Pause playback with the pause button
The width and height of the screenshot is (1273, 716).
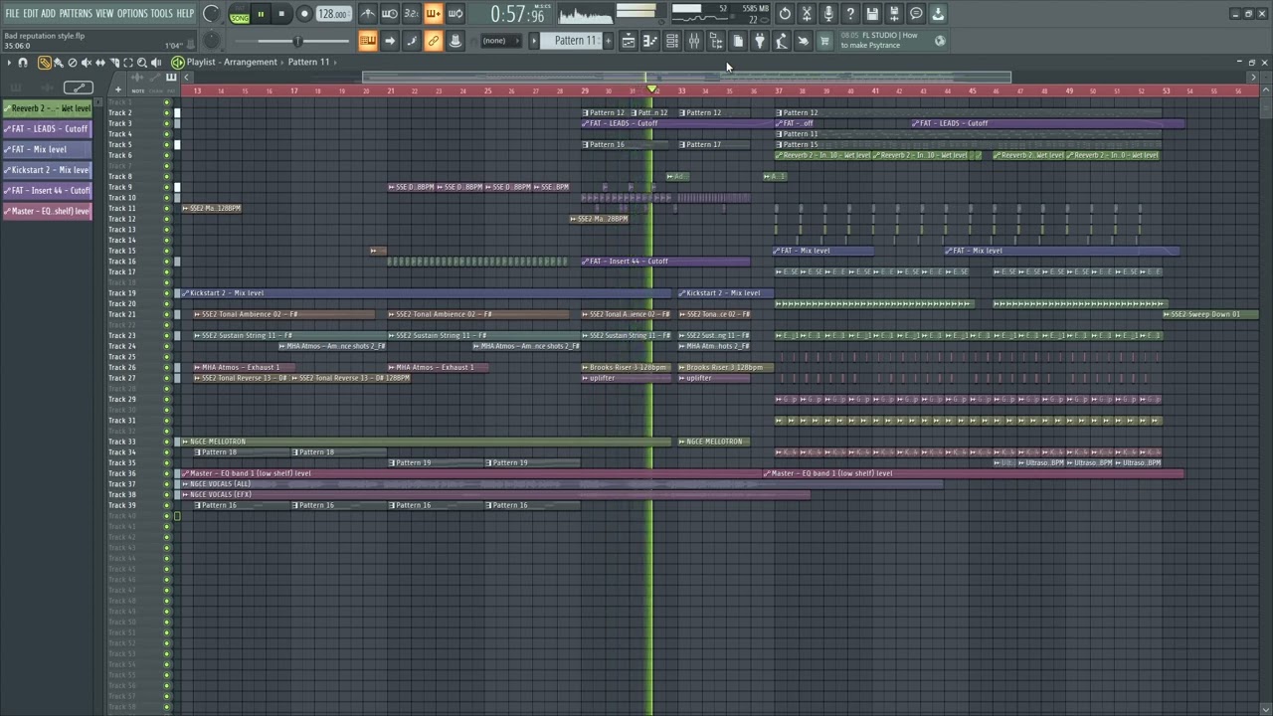pos(261,14)
